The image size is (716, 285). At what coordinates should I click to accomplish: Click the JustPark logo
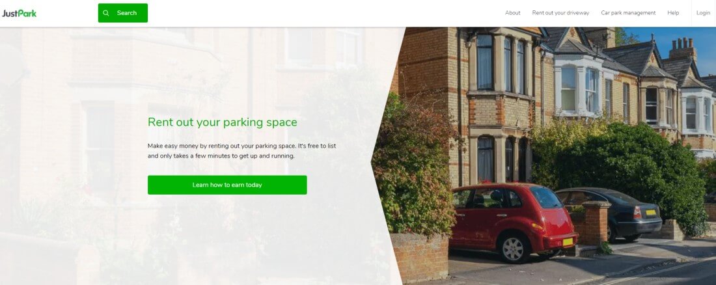click(x=19, y=13)
